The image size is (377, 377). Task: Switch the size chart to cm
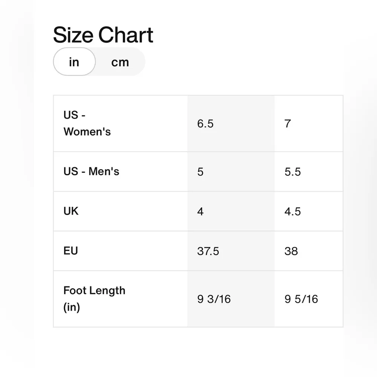(120, 62)
